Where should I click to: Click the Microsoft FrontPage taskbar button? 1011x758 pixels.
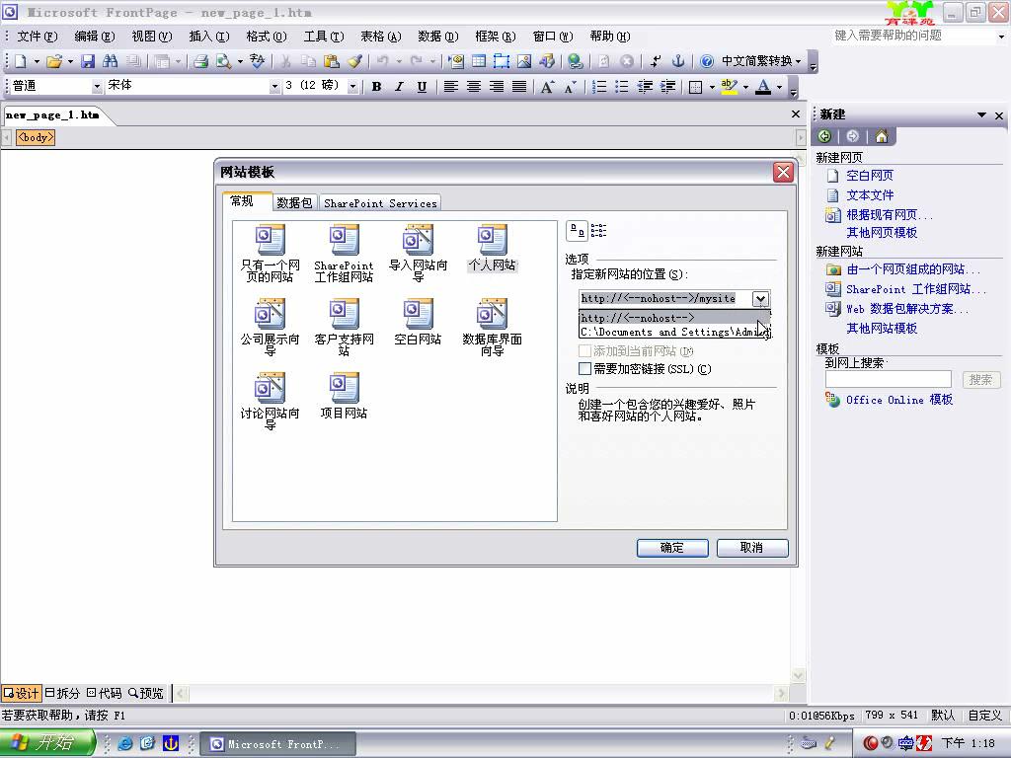coord(277,744)
